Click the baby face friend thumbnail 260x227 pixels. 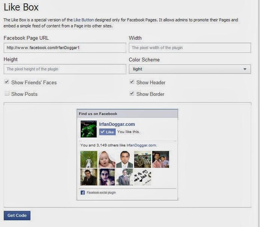[x=107, y=159]
